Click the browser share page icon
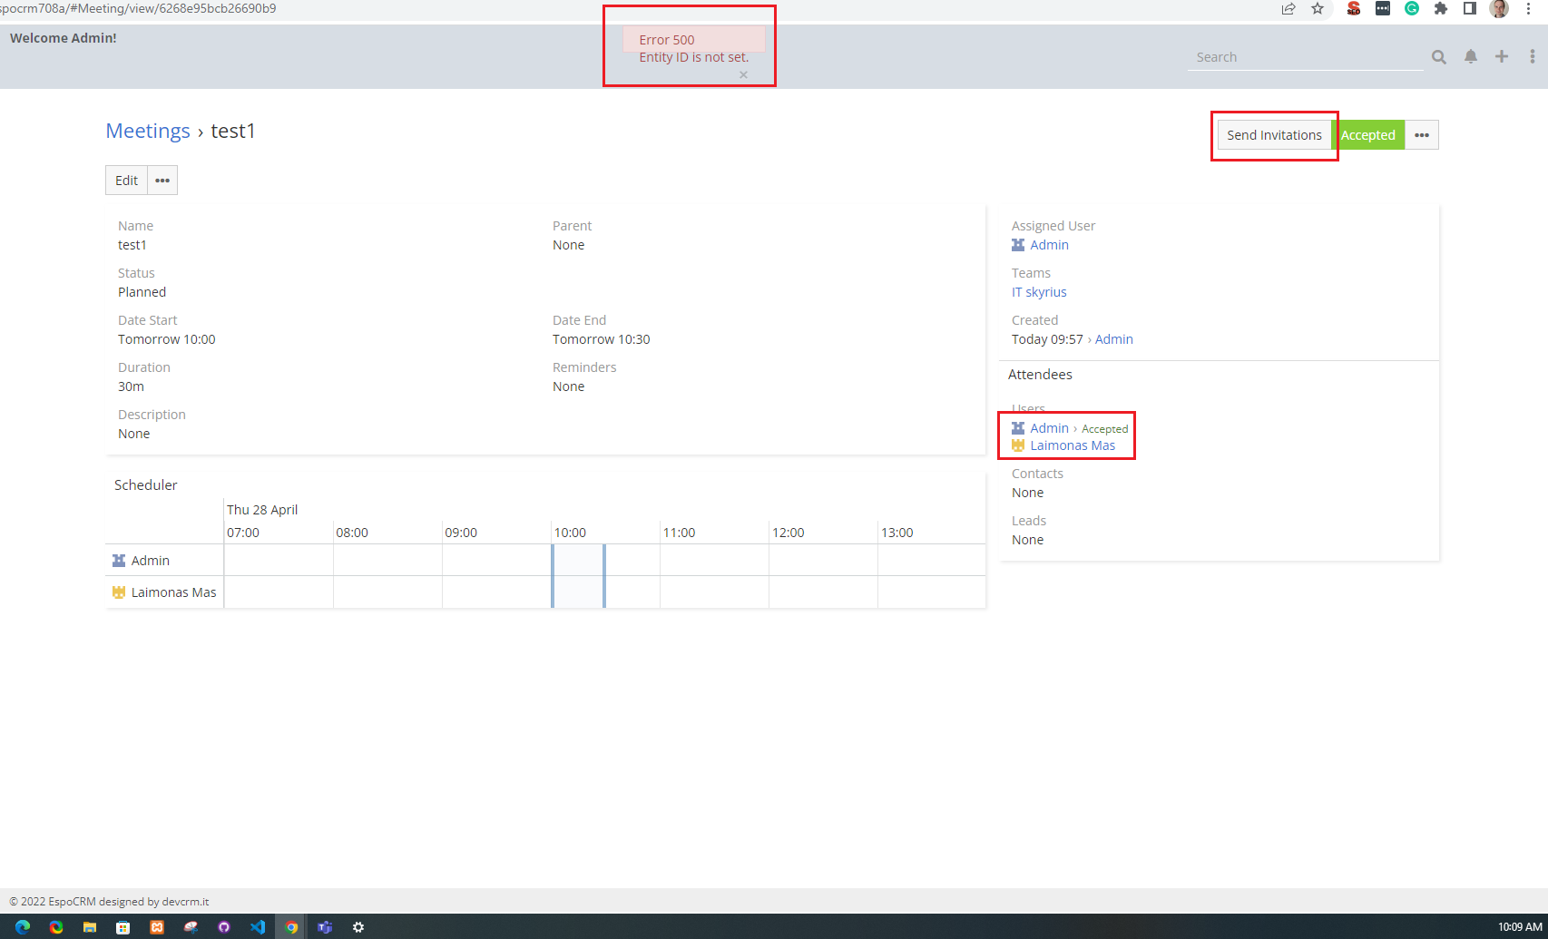Screen dimensions: 1548x939 coord(1288,8)
